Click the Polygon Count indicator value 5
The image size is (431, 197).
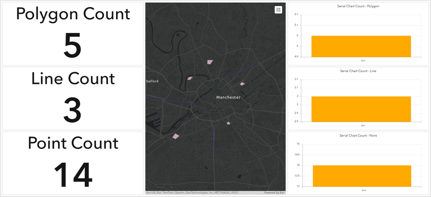point(72,46)
